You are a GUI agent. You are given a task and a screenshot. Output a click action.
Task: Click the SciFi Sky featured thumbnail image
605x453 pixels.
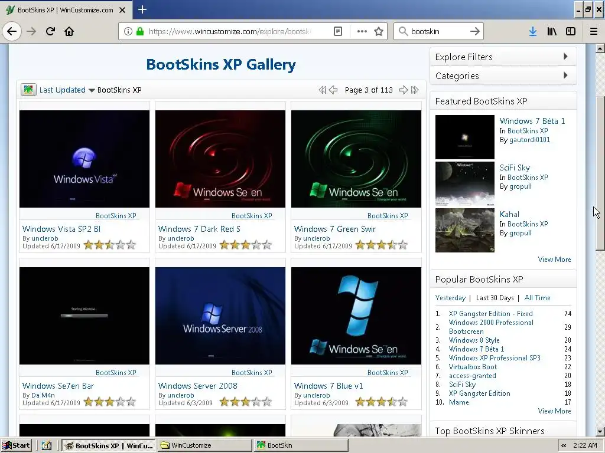tap(464, 184)
